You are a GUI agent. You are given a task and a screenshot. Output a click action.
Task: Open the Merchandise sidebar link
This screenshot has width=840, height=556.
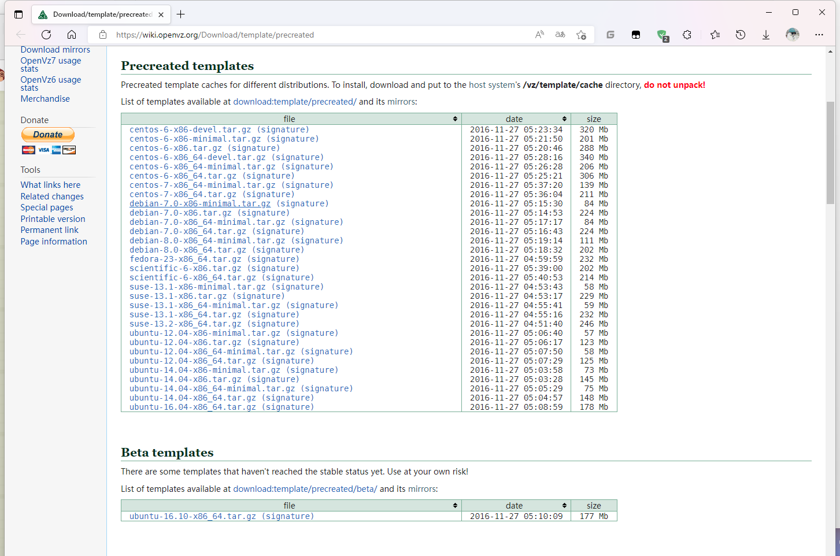[x=45, y=99]
